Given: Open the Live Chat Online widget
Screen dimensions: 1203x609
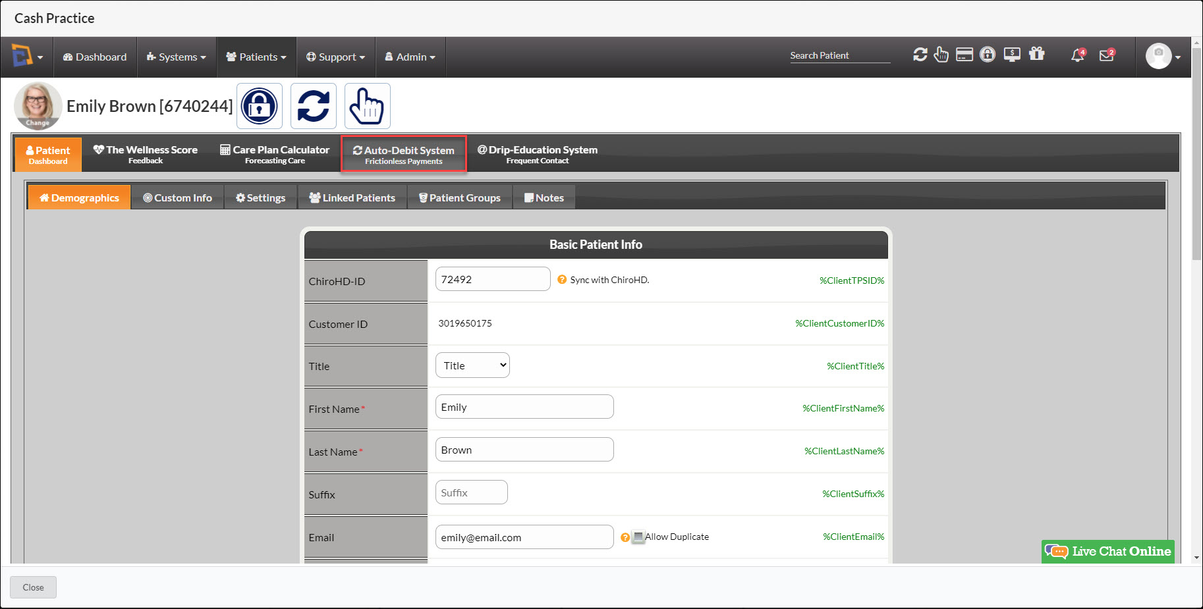Looking at the screenshot, I should pos(1108,552).
